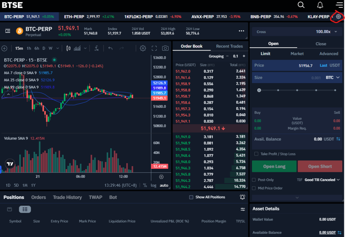Enter fullscreen chart mode with the brackets icon
Image resolution: width=345 pixels, height=237 pixels.
pyautogui.click(x=154, y=48)
